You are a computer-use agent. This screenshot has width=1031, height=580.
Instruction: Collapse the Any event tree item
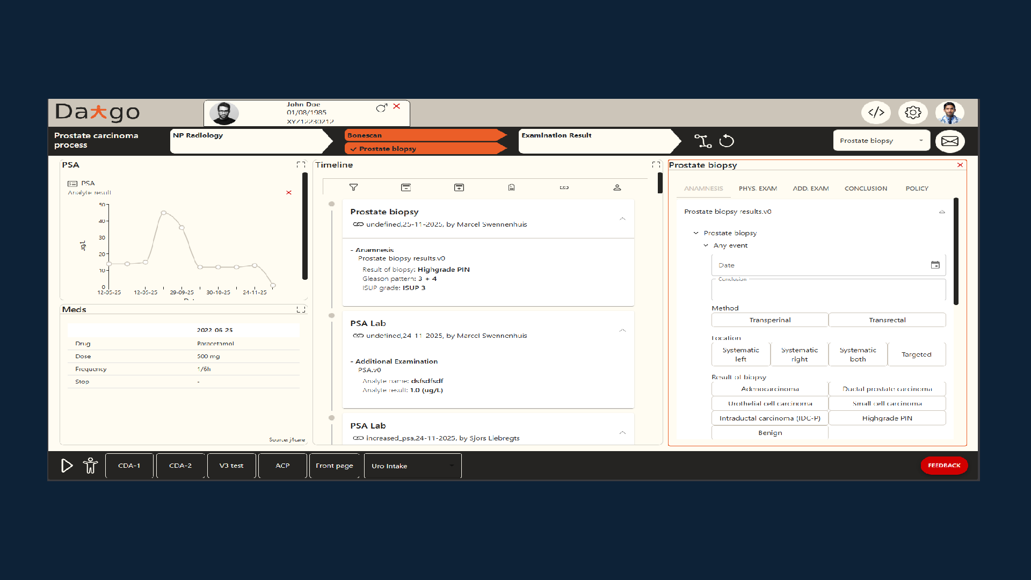pos(706,245)
